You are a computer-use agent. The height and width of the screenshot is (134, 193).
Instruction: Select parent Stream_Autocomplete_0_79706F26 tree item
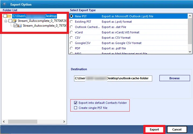(42, 21)
